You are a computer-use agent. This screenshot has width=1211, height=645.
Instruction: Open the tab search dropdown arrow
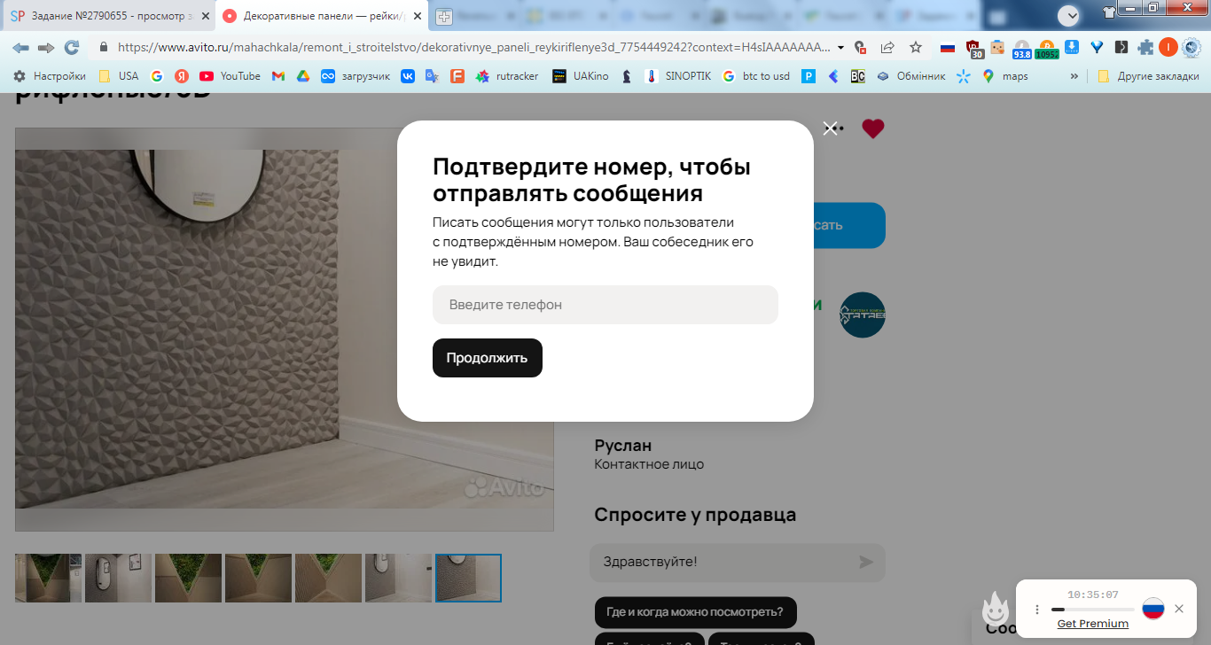pos(1068,15)
